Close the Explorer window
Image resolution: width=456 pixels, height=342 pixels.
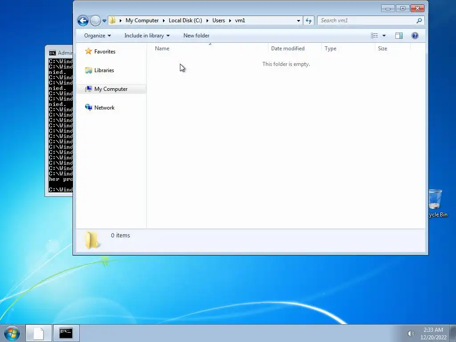point(417,8)
